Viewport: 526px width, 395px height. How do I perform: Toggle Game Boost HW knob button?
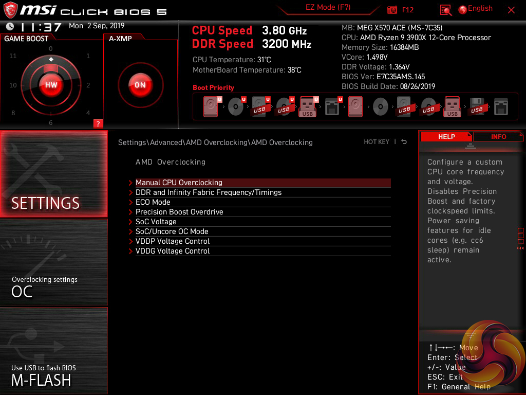tap(51, 85)
